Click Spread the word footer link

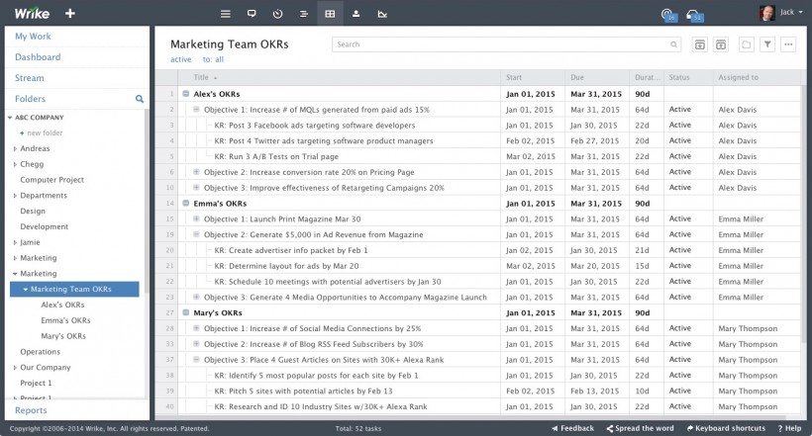point(640,428)
